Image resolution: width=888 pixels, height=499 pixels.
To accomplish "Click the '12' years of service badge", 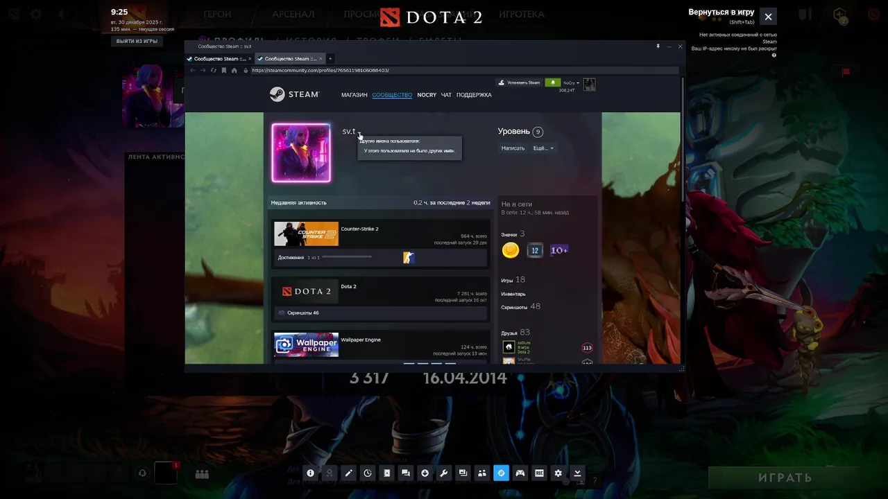I will coord(534,250).
